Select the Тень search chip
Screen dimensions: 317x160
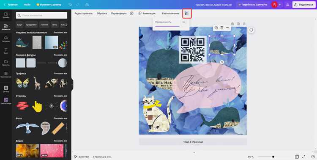[x=55, y=25]
